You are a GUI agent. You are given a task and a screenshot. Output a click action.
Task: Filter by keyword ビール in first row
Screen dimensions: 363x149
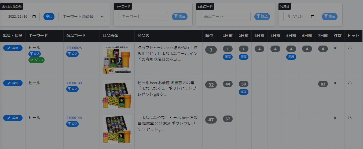(35, 54)
